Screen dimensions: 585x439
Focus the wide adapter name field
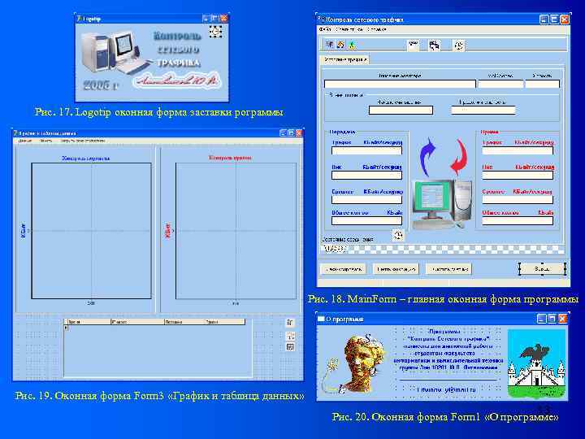coord(400,84)
